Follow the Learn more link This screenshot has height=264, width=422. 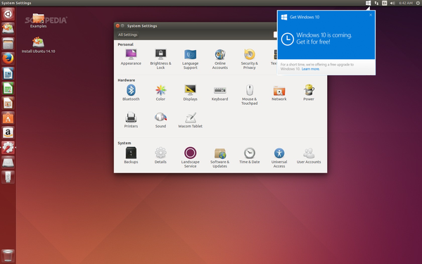click(x=310, y=69)
